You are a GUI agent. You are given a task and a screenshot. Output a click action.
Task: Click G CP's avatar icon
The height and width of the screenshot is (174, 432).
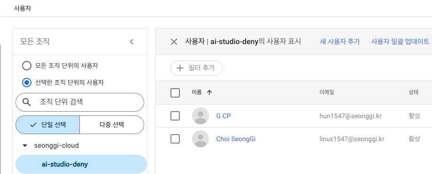click(x=201, y=116)
